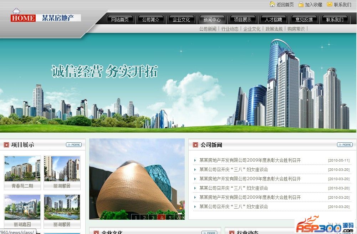Click MORE button in 企业文化 panel
Screen dimensions: 357x234
209,233
